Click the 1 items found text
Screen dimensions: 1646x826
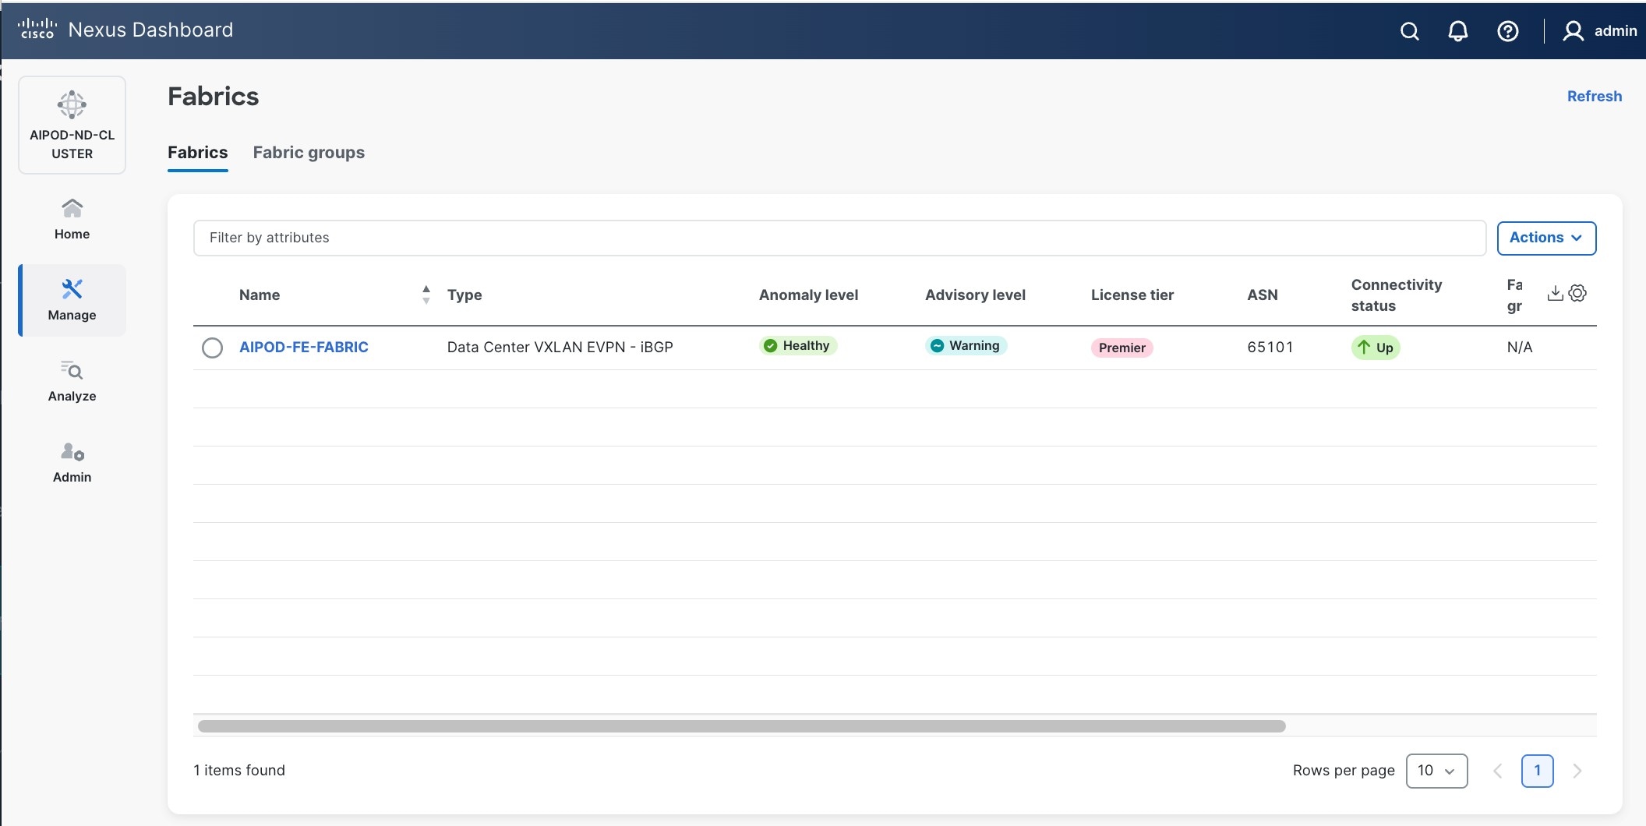(x=239, y=771)
